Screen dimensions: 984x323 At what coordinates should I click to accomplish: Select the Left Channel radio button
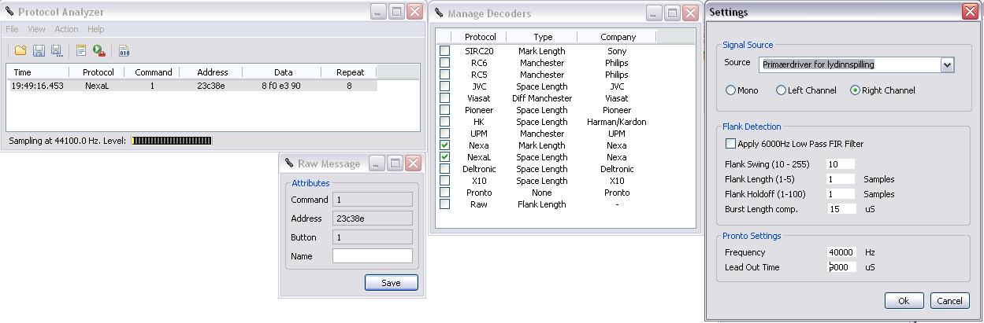pos(782,90)
